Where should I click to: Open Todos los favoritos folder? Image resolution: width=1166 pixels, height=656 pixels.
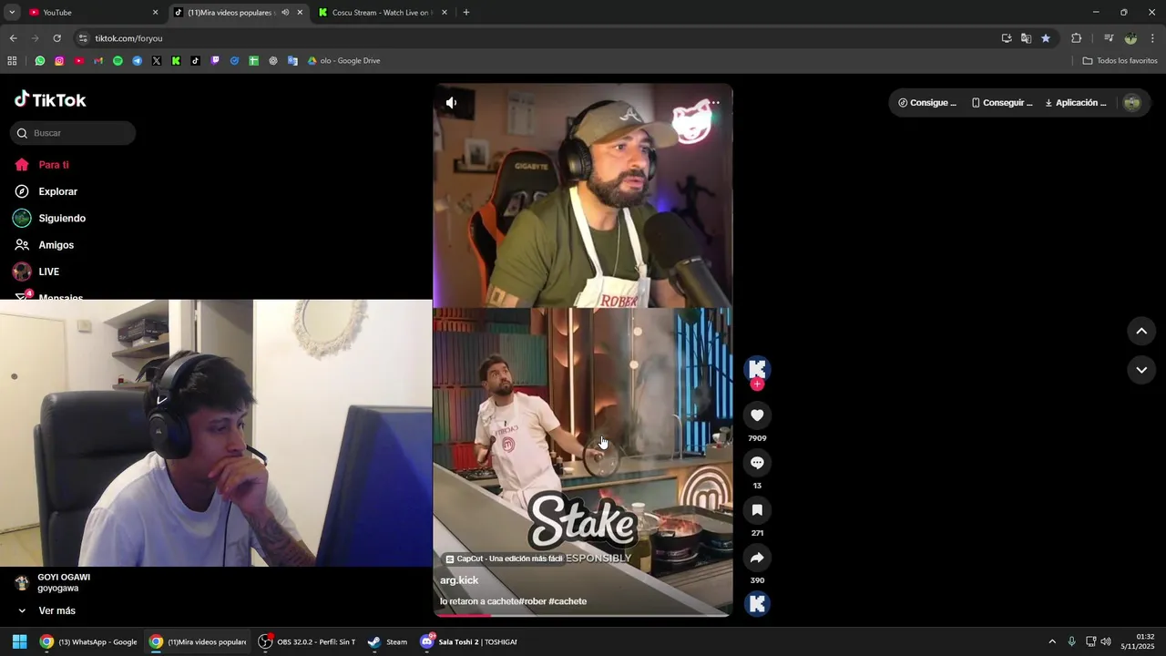tap(1120, 61)
